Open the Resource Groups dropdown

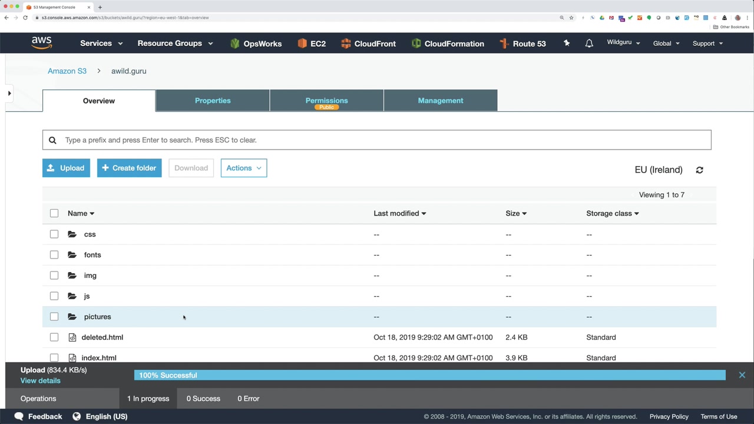(x=175, y=44)
